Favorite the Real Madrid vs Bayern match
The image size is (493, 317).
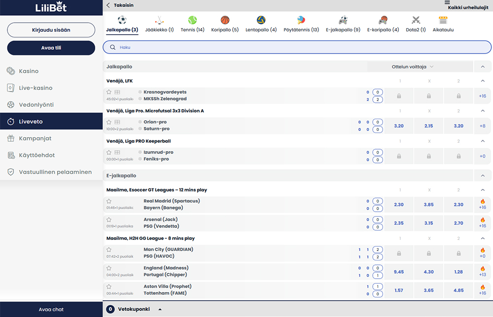[109, 201]
